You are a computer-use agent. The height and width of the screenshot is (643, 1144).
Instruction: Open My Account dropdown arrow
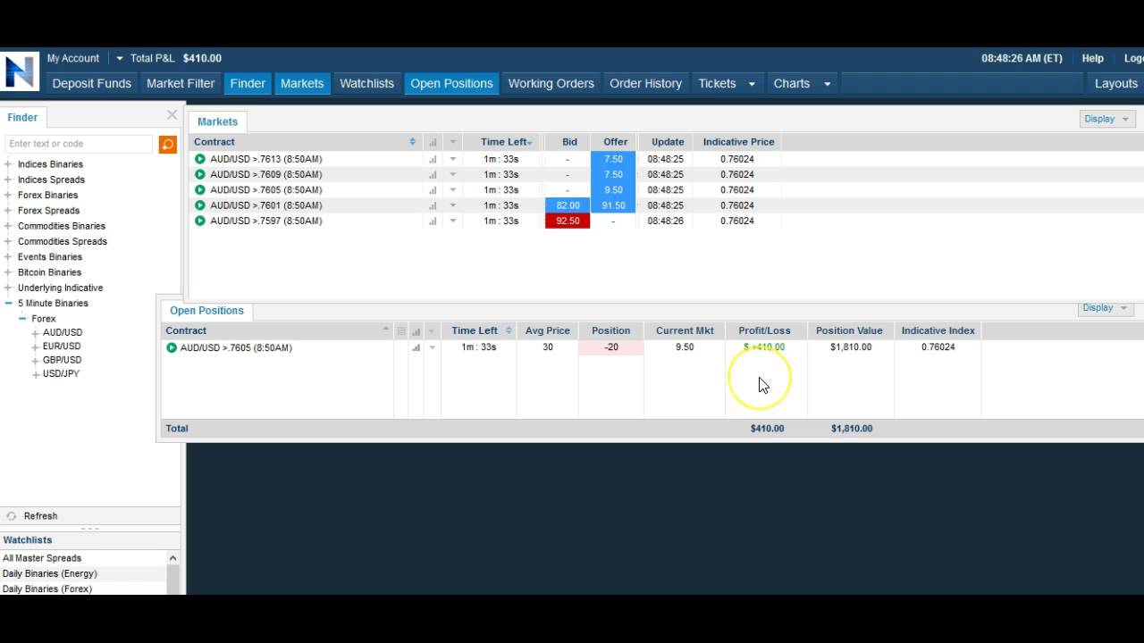[120, 58]
